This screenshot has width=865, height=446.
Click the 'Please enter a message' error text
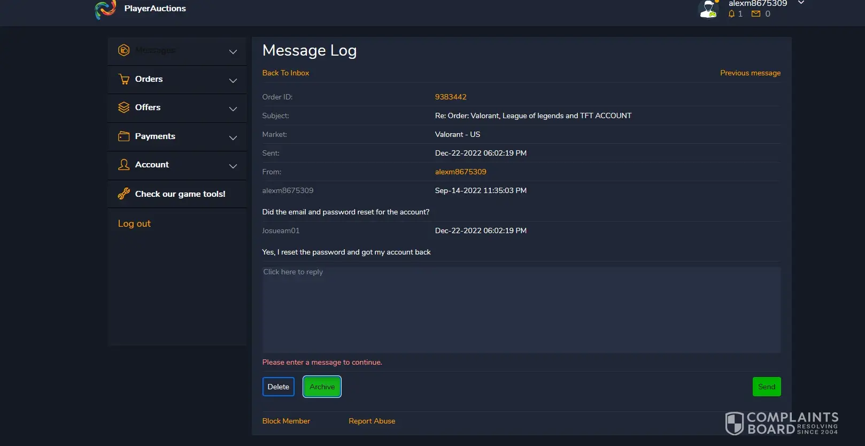[x=322, y=362]
